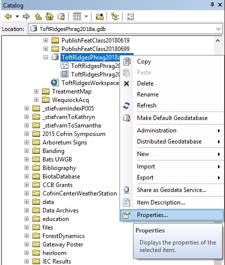The width and height of the screenshot is (225, 265).
Task: Click Go To Default Geodatabase icon
Action: [61, 16]
